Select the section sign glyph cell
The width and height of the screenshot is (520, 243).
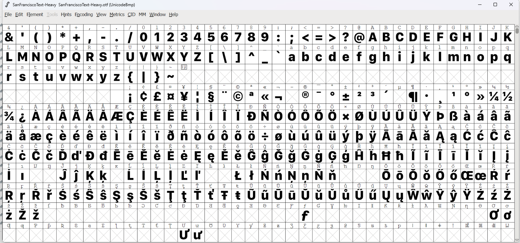pyautogui.click(x=211, y=97)
